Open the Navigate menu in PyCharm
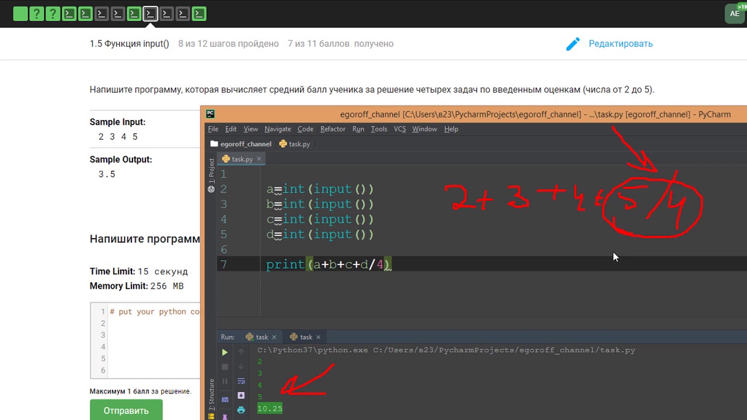The width and height of the screenshot is (747, 420). click(x=278, y=129)
